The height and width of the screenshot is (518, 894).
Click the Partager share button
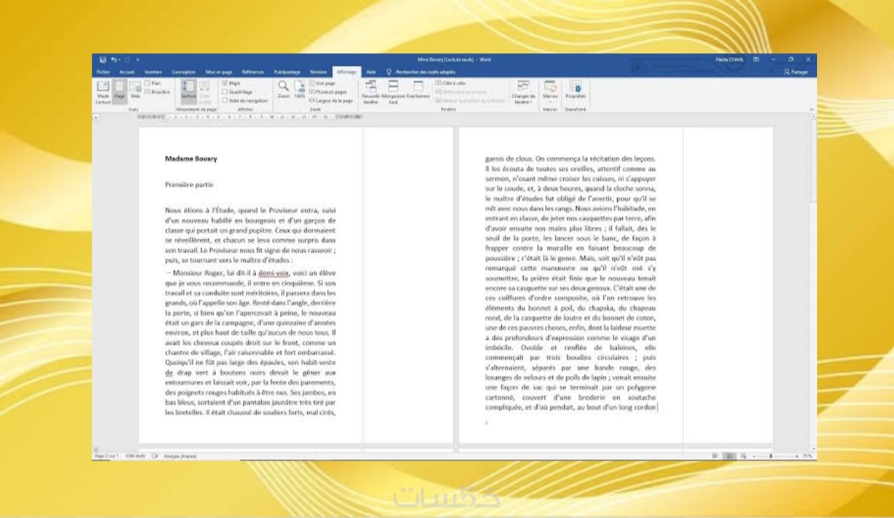[796, 72]
